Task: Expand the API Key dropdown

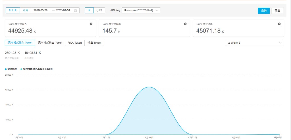Action: click(x=141, y=10)
